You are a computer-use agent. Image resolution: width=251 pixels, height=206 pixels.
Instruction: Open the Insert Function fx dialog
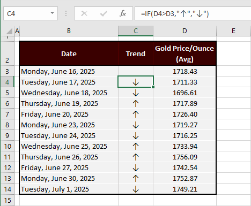tap(123, 13)
